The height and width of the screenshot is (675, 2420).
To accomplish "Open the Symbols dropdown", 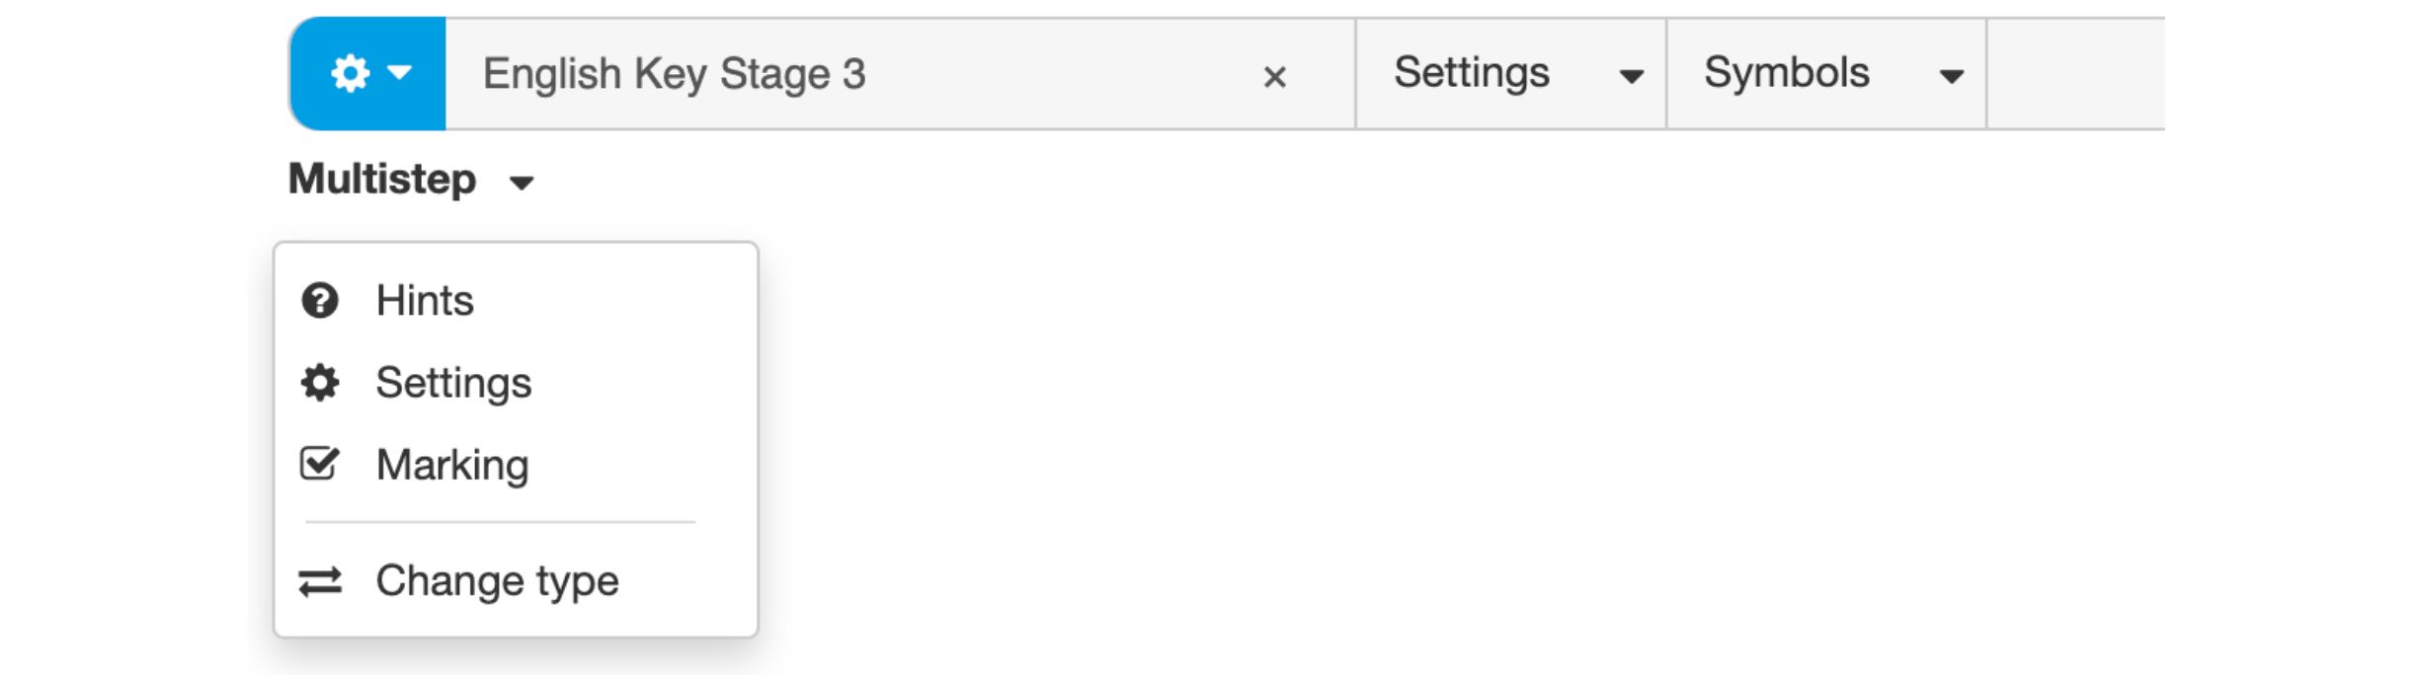I will pyautogui.click(x=1786, y=73).
